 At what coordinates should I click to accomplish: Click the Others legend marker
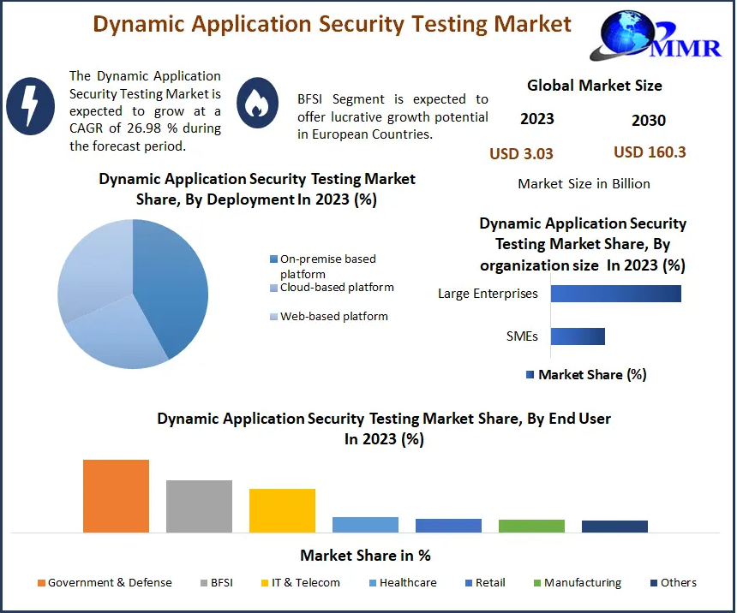coord(654,583)
